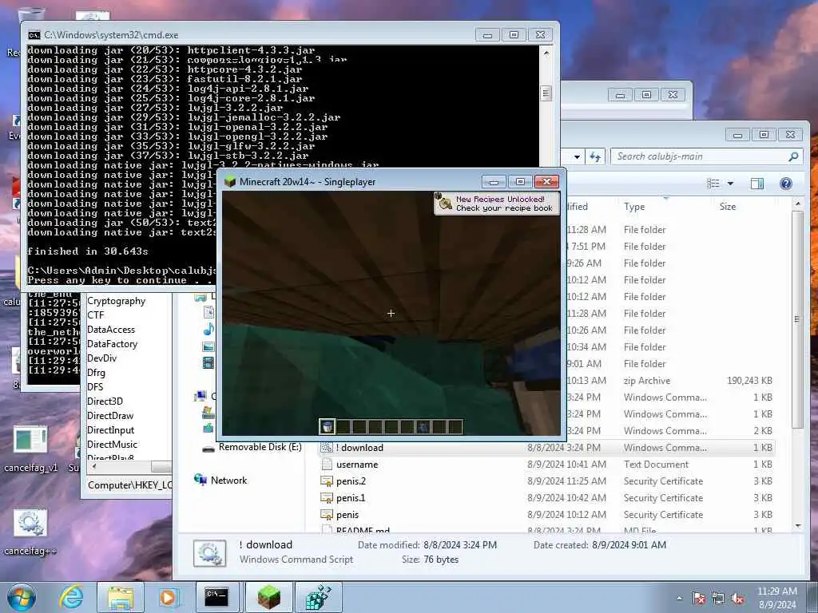This screenshot has width=818, height=613.
Task: Select DirectDraw key in Registry Editor
Action: 110,415
